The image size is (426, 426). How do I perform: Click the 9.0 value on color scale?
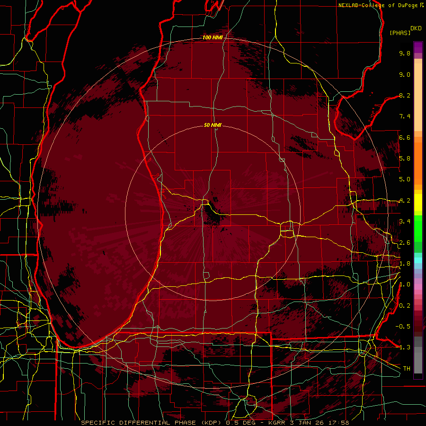[405, 74]
